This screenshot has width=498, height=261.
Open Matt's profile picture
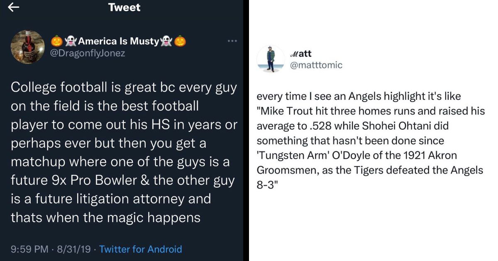(270, 59)
